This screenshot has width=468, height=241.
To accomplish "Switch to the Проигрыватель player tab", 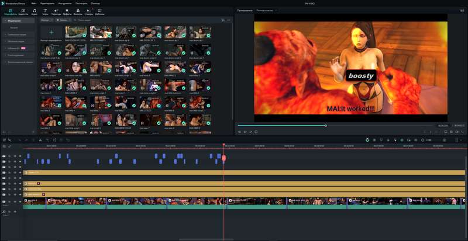I will pyautogui.click(x=245, y=11).
